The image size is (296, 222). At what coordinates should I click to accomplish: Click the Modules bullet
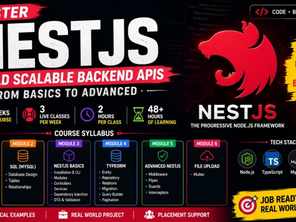59,178
